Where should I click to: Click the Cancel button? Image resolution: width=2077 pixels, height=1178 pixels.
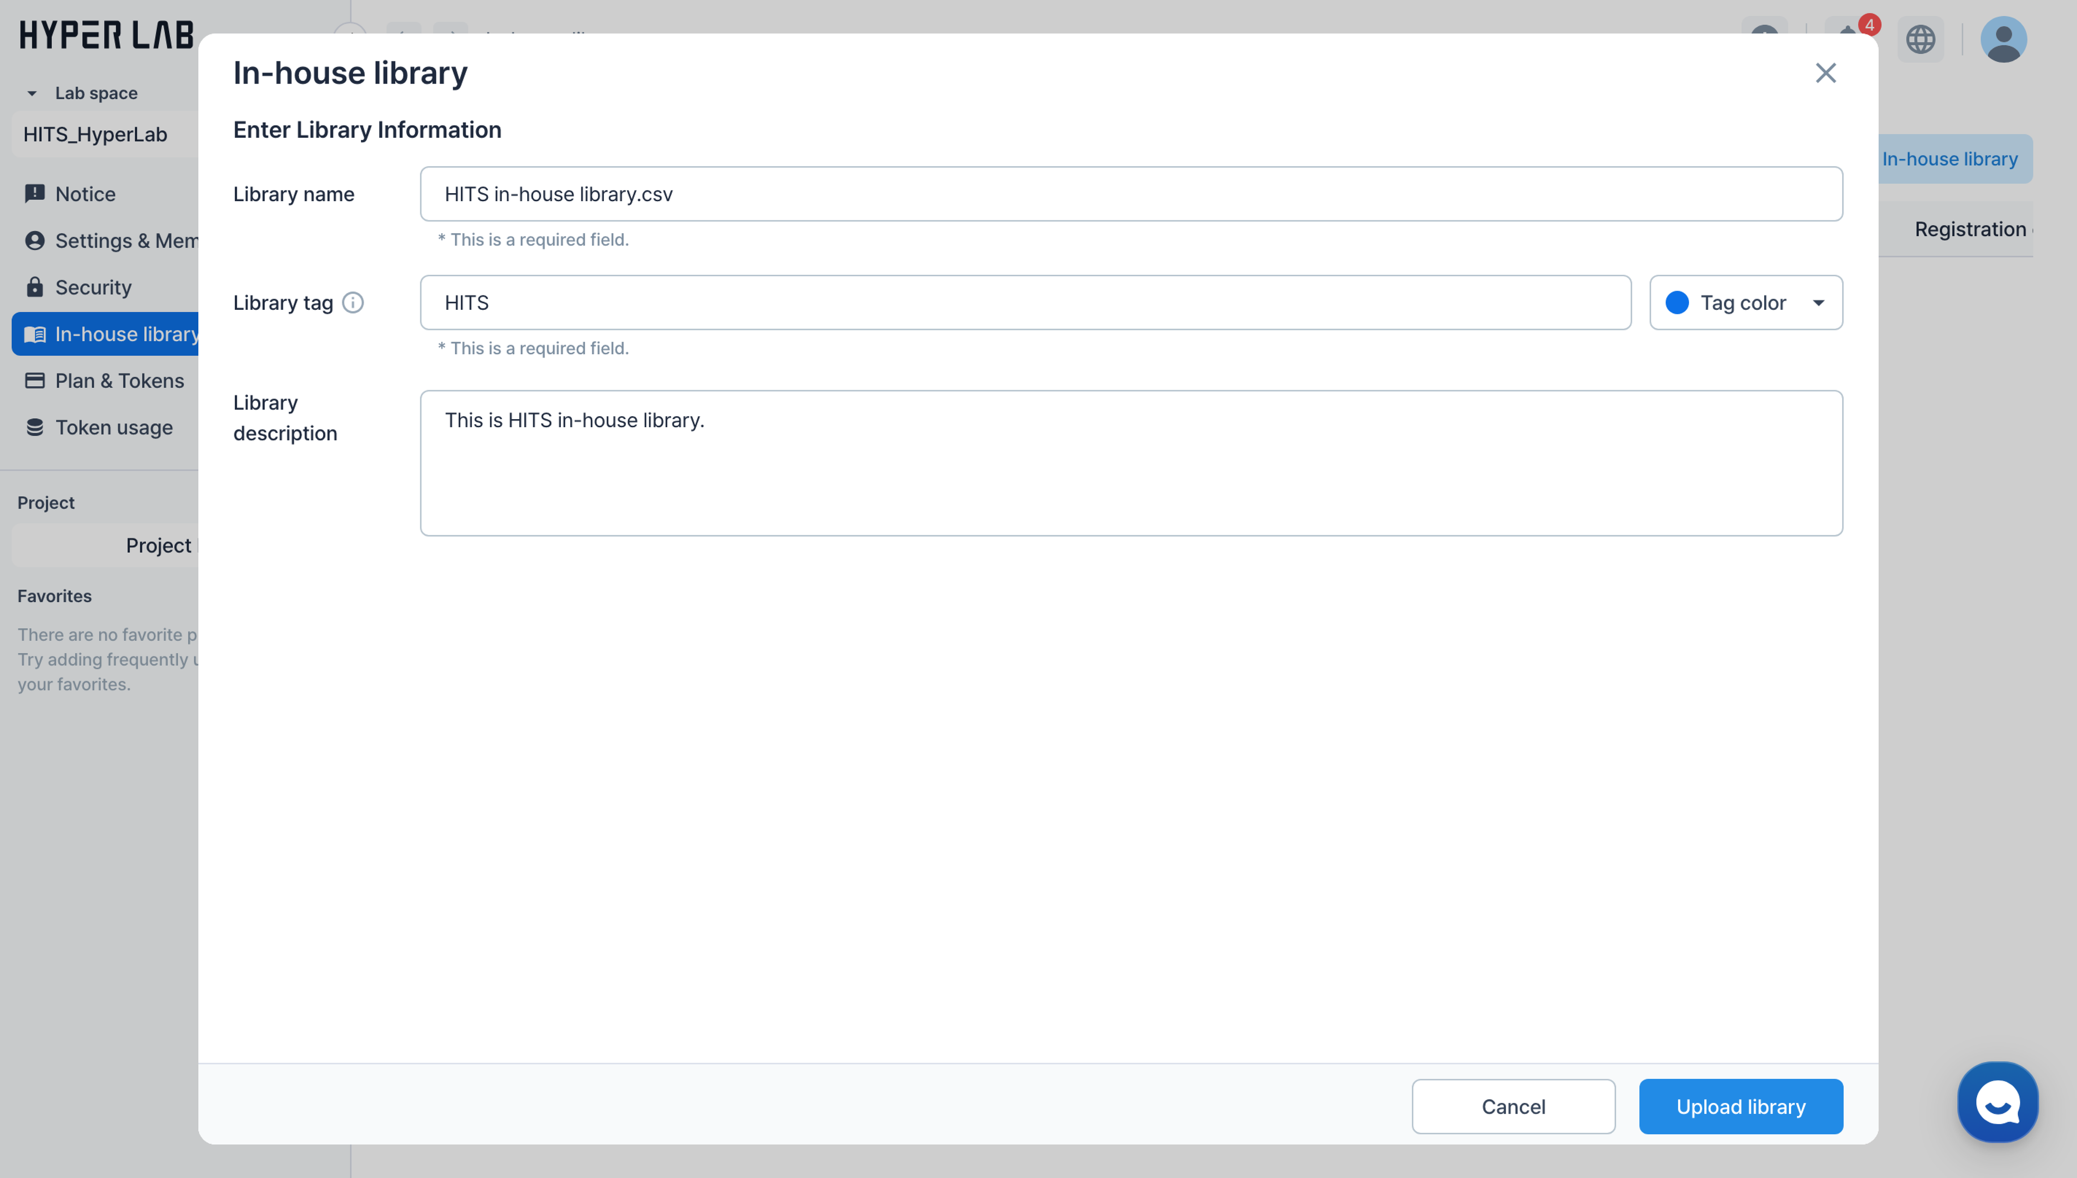click(1513, 1106)
